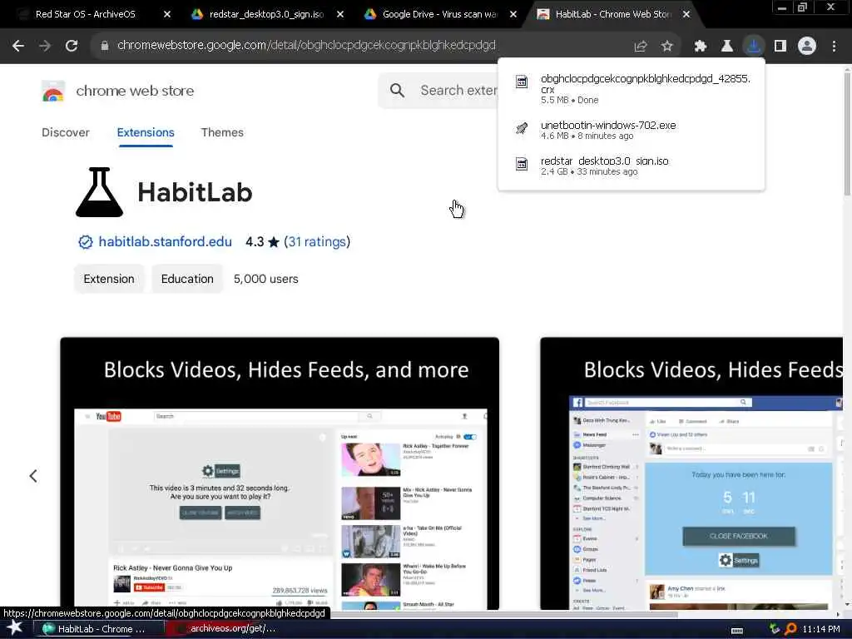
Task: Open unetbootin-windows-702.exe from the downloads list
Action: coord(631,130)
